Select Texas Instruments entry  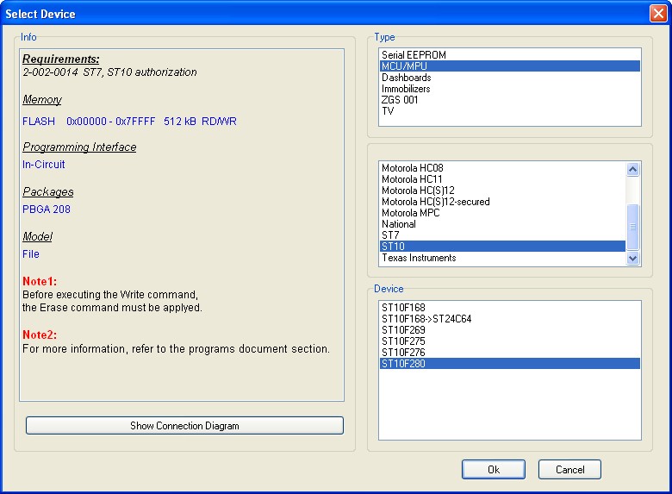coord(503,257)
